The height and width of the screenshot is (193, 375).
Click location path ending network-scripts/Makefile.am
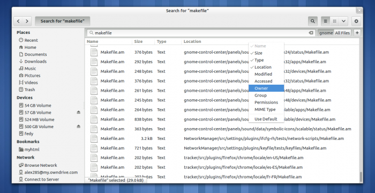tap(264, 138)
